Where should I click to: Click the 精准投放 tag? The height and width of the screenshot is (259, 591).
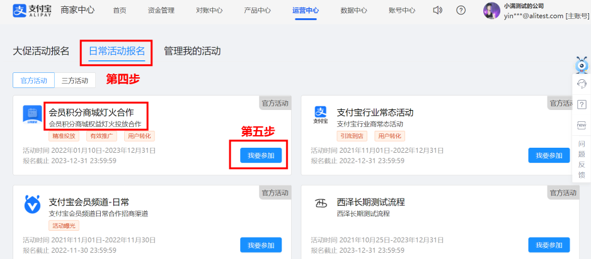[64, 136]
